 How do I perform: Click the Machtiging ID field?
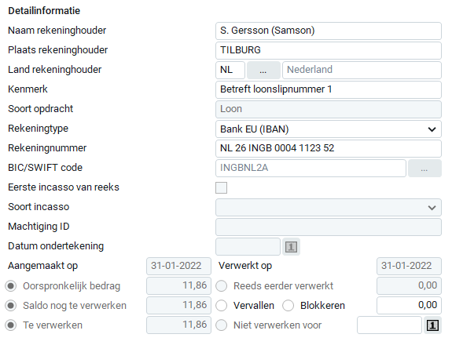pos(329,227)
